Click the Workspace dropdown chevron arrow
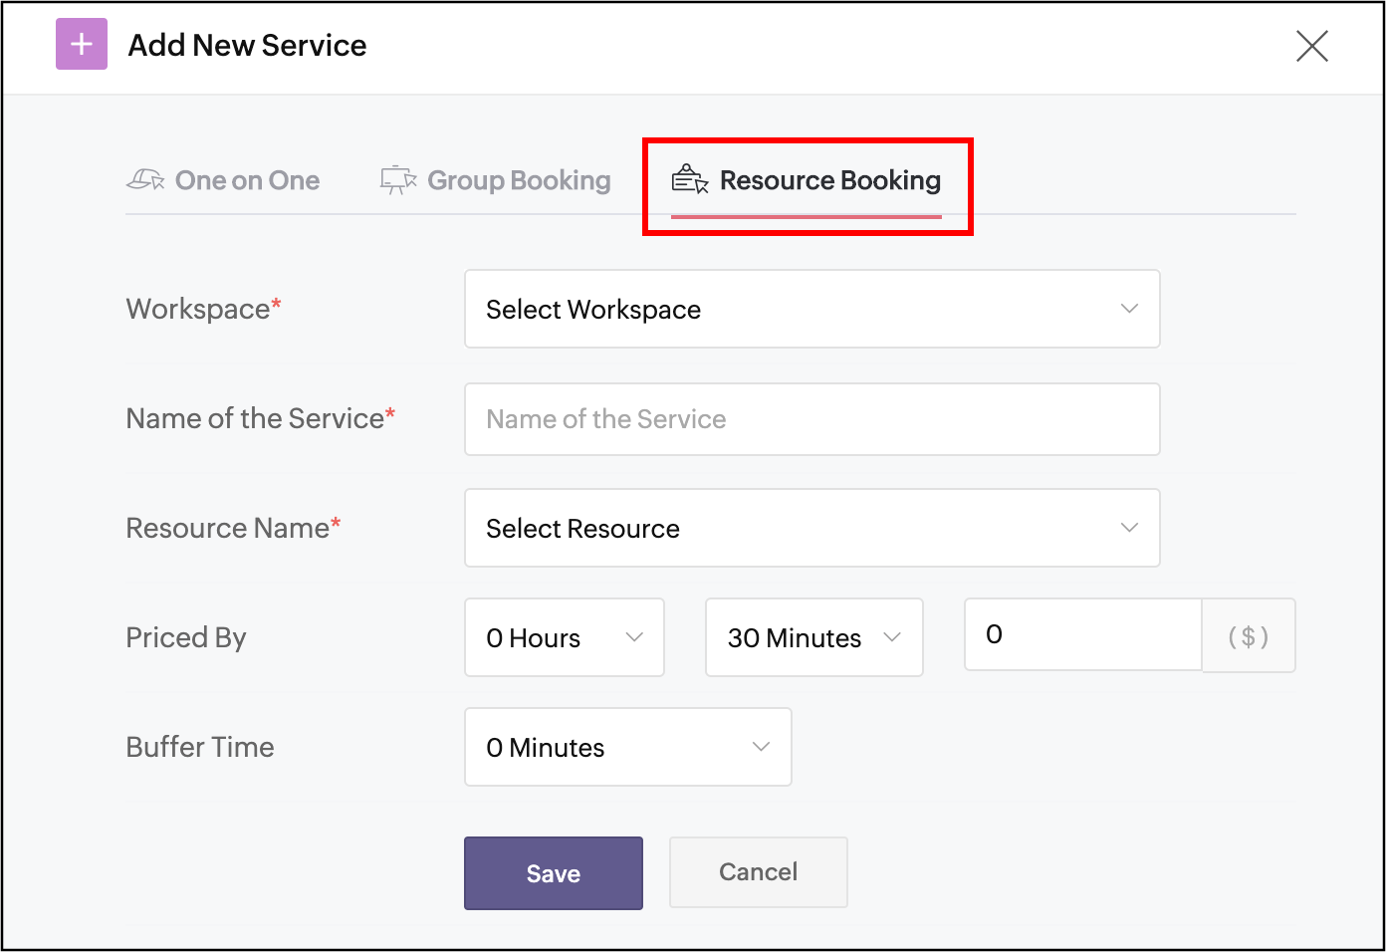The image size is (1386, 952). [x=1129, y=309]
